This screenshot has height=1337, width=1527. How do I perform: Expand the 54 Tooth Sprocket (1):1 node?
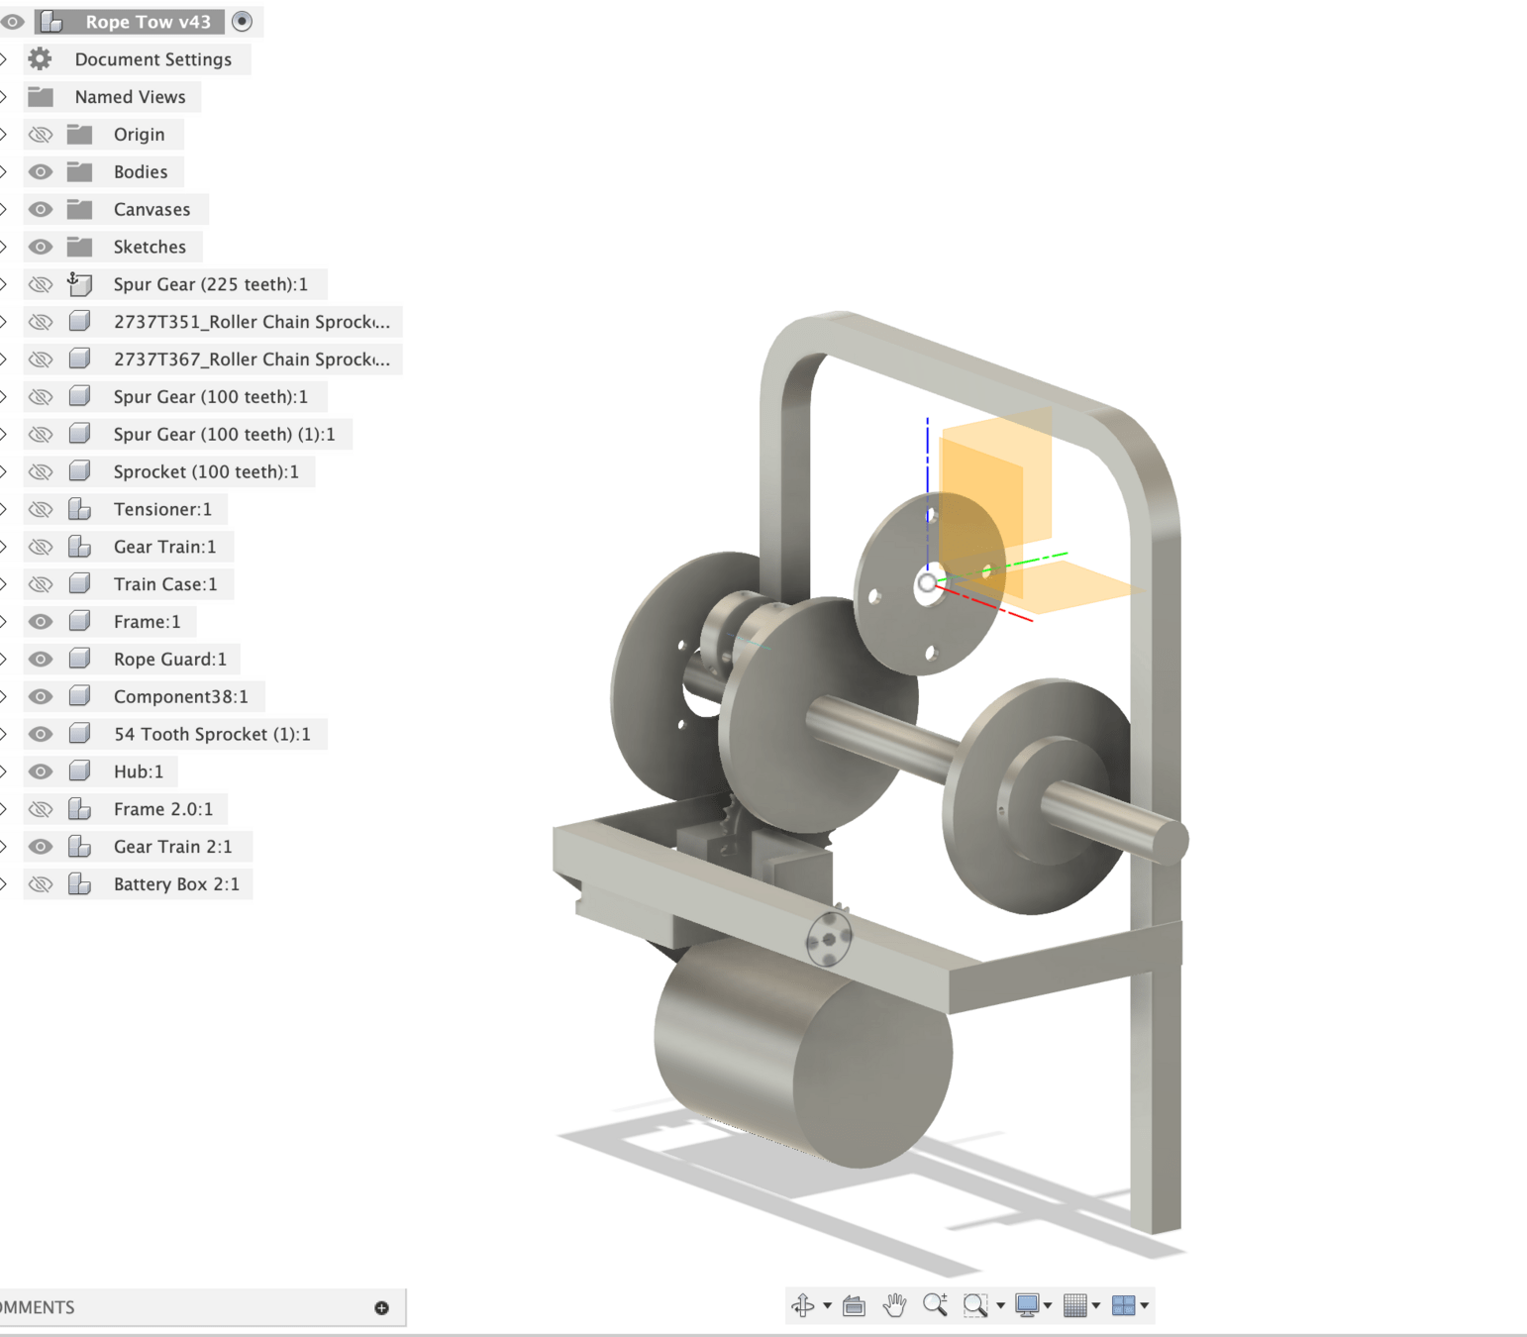click(4, 735)
